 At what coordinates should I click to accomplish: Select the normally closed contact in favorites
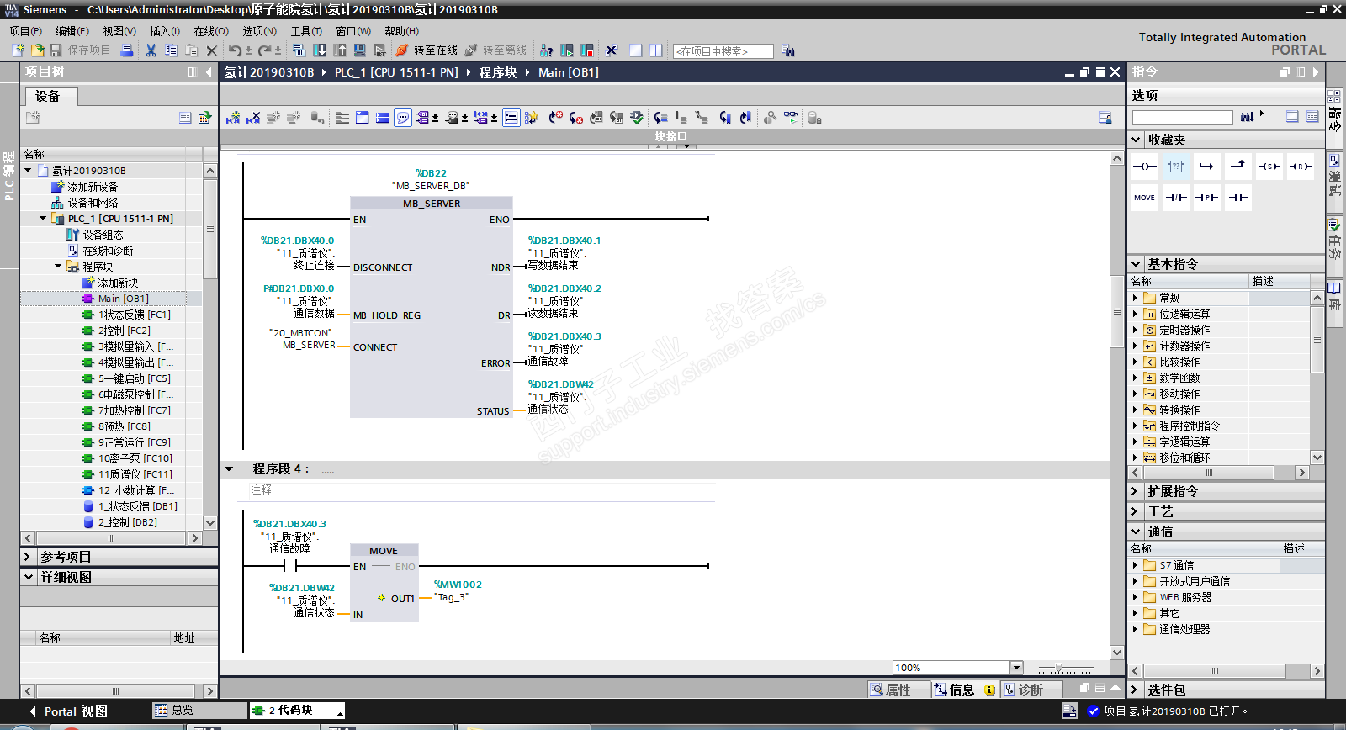click(x=1176, y=198)
